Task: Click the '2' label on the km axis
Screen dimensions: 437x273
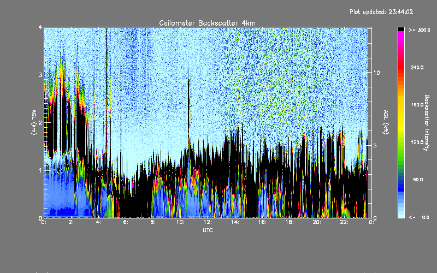Action: (40, 122)
